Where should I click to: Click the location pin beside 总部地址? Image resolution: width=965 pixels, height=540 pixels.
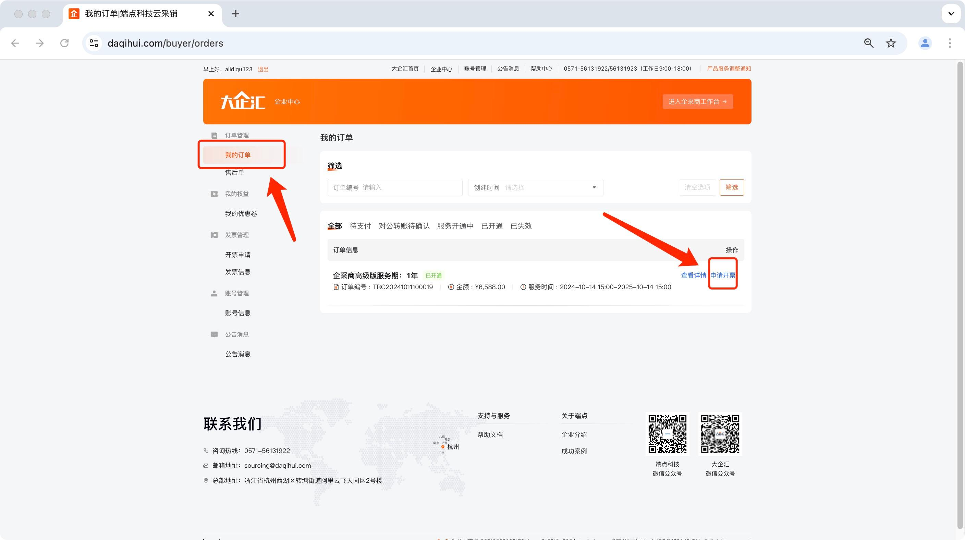pos(206,480)
